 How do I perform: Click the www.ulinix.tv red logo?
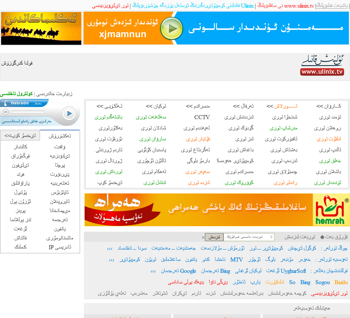(322, 72)
